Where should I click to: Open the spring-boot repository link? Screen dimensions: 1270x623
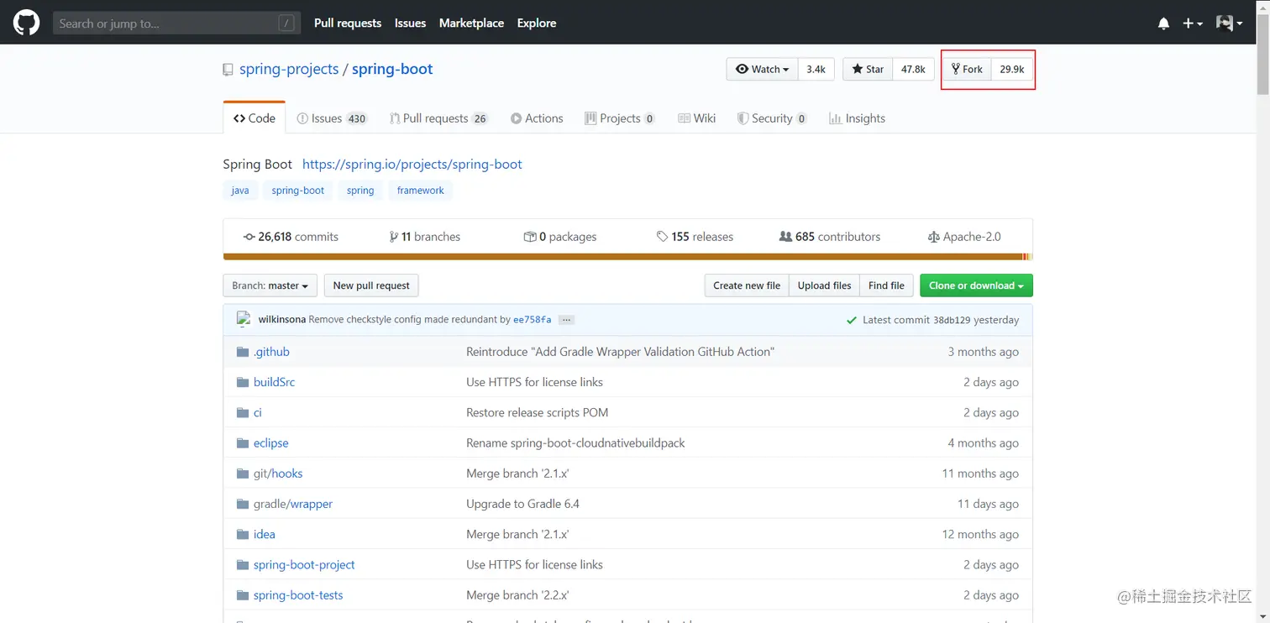coord(392,69)
